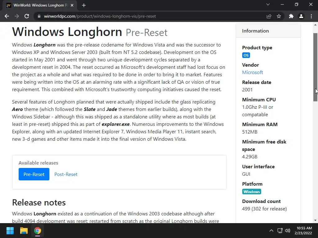Image resolution: width=318 pixels, height=238 pixels.
Task: Open the Extensions puzzle icon
Action: pos(291,16)
